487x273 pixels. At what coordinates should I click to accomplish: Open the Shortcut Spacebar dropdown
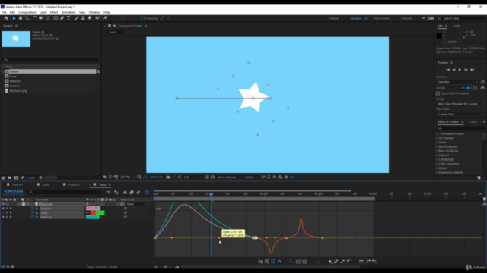[x=457, y=82]
